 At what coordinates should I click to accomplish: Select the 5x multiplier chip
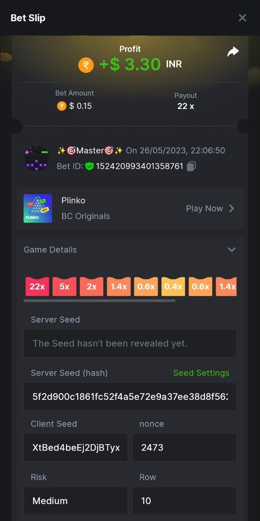(x=64, y=287)
